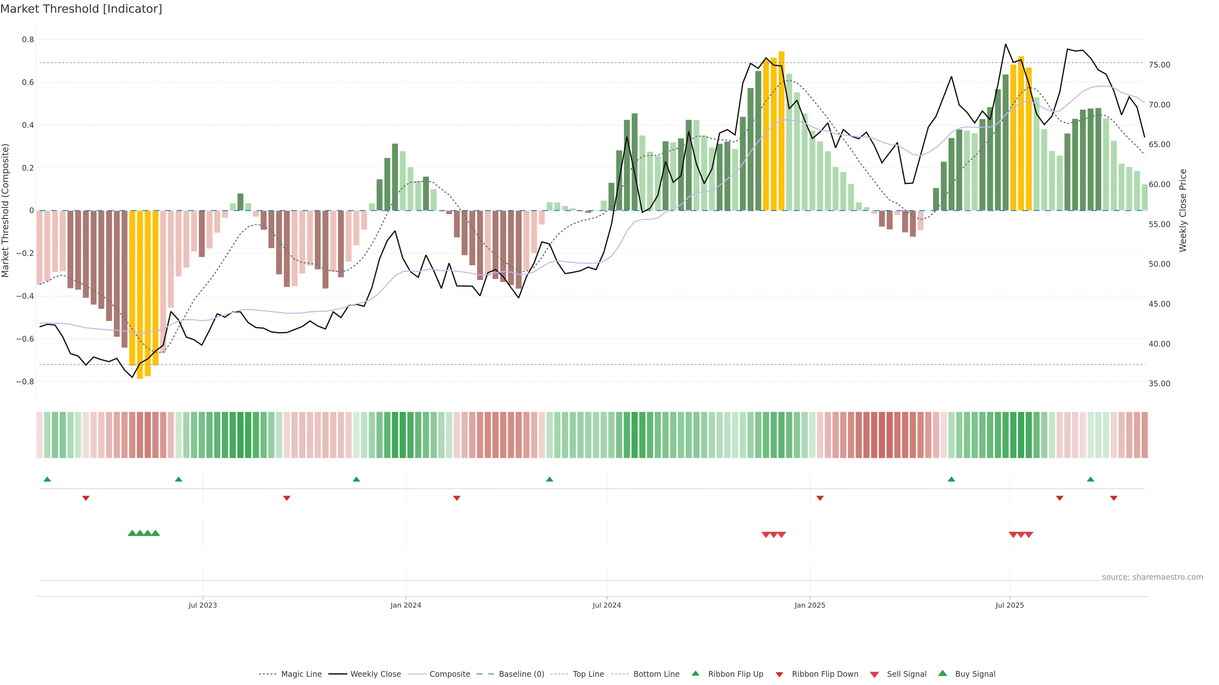This screenshot has height=685, width=1219.
Task: Hide the Composite series via legend
Action: tap(450, 674)
